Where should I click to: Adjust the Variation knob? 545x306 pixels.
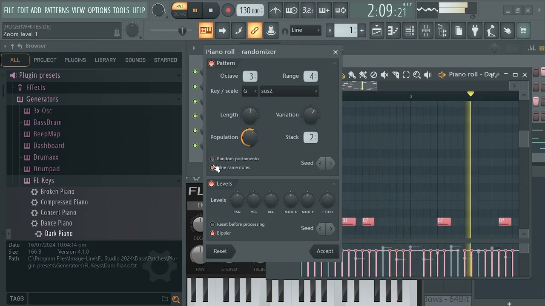(311, 115)
